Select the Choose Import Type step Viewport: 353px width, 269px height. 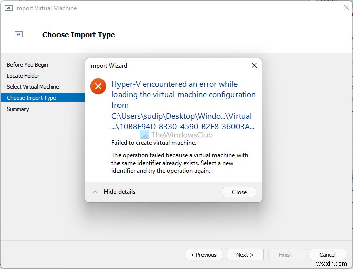coord(31,98)
